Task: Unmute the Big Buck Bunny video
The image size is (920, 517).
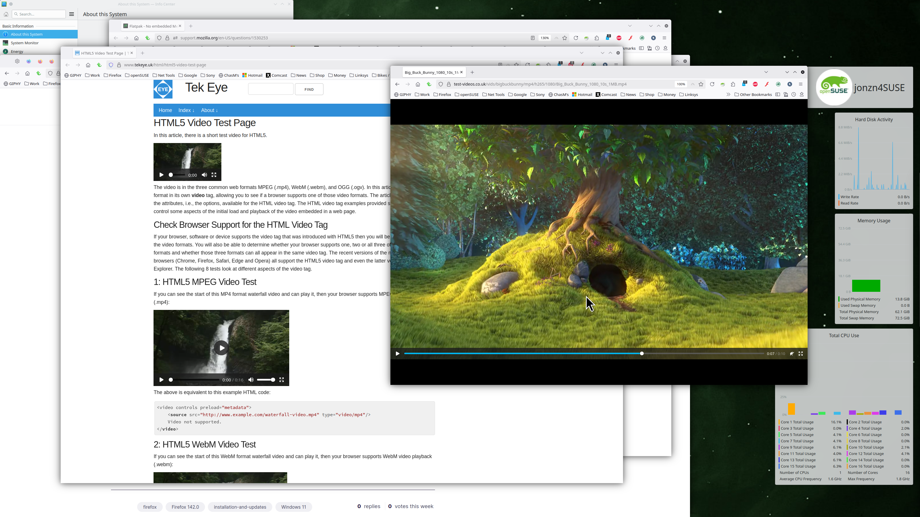Action: coord(791,354)
